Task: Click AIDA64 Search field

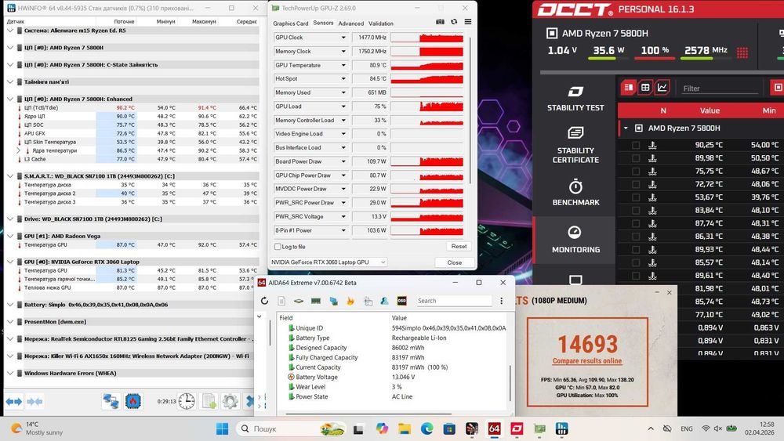Action: (454, 301)
